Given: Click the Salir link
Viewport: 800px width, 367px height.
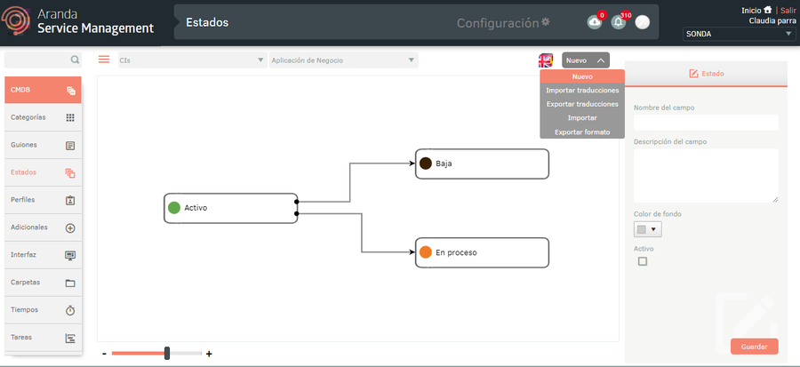Looking at the screenshot, I should coord(788,10).
